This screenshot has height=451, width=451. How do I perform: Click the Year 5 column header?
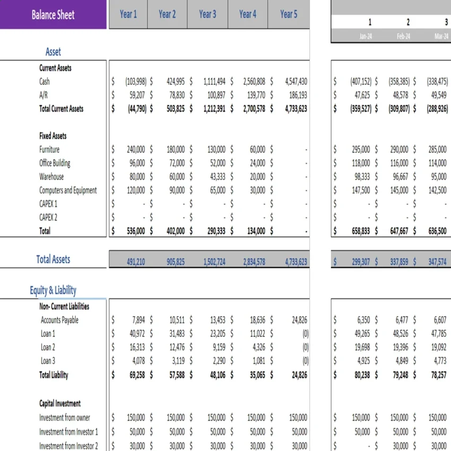[288, 14]
